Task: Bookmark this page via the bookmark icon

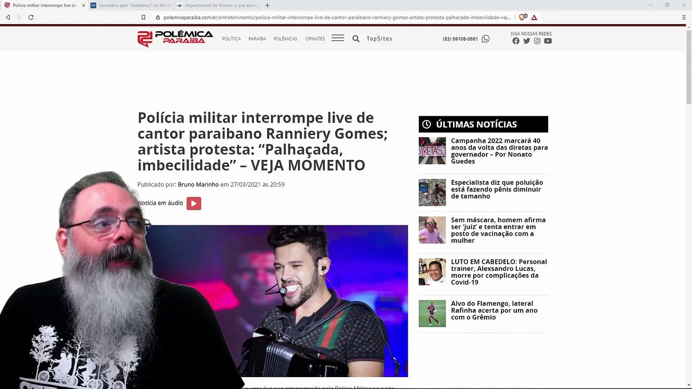Action: click(x=143, y=17)
